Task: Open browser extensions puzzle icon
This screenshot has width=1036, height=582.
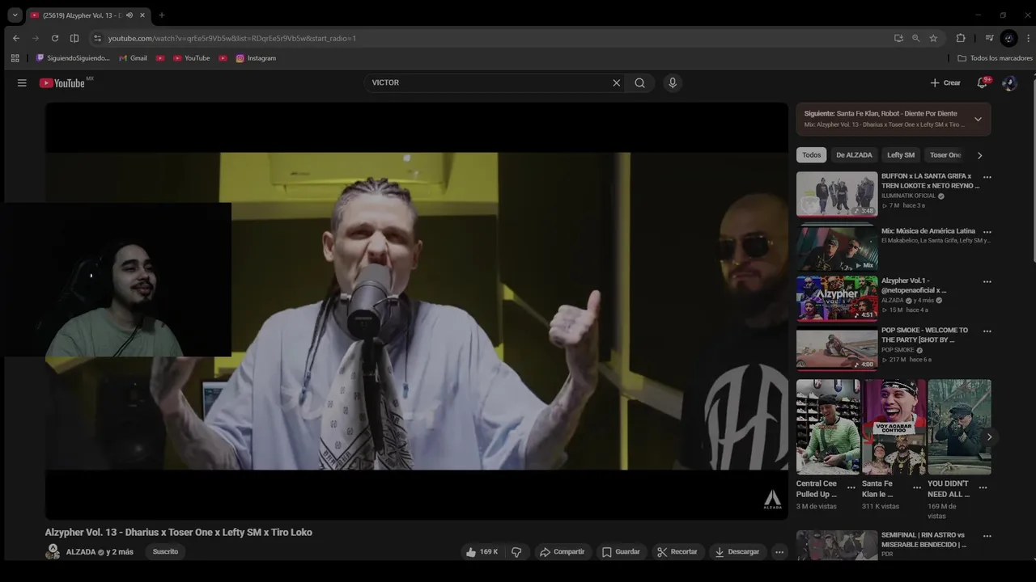Action: click(x=961, y=38)
